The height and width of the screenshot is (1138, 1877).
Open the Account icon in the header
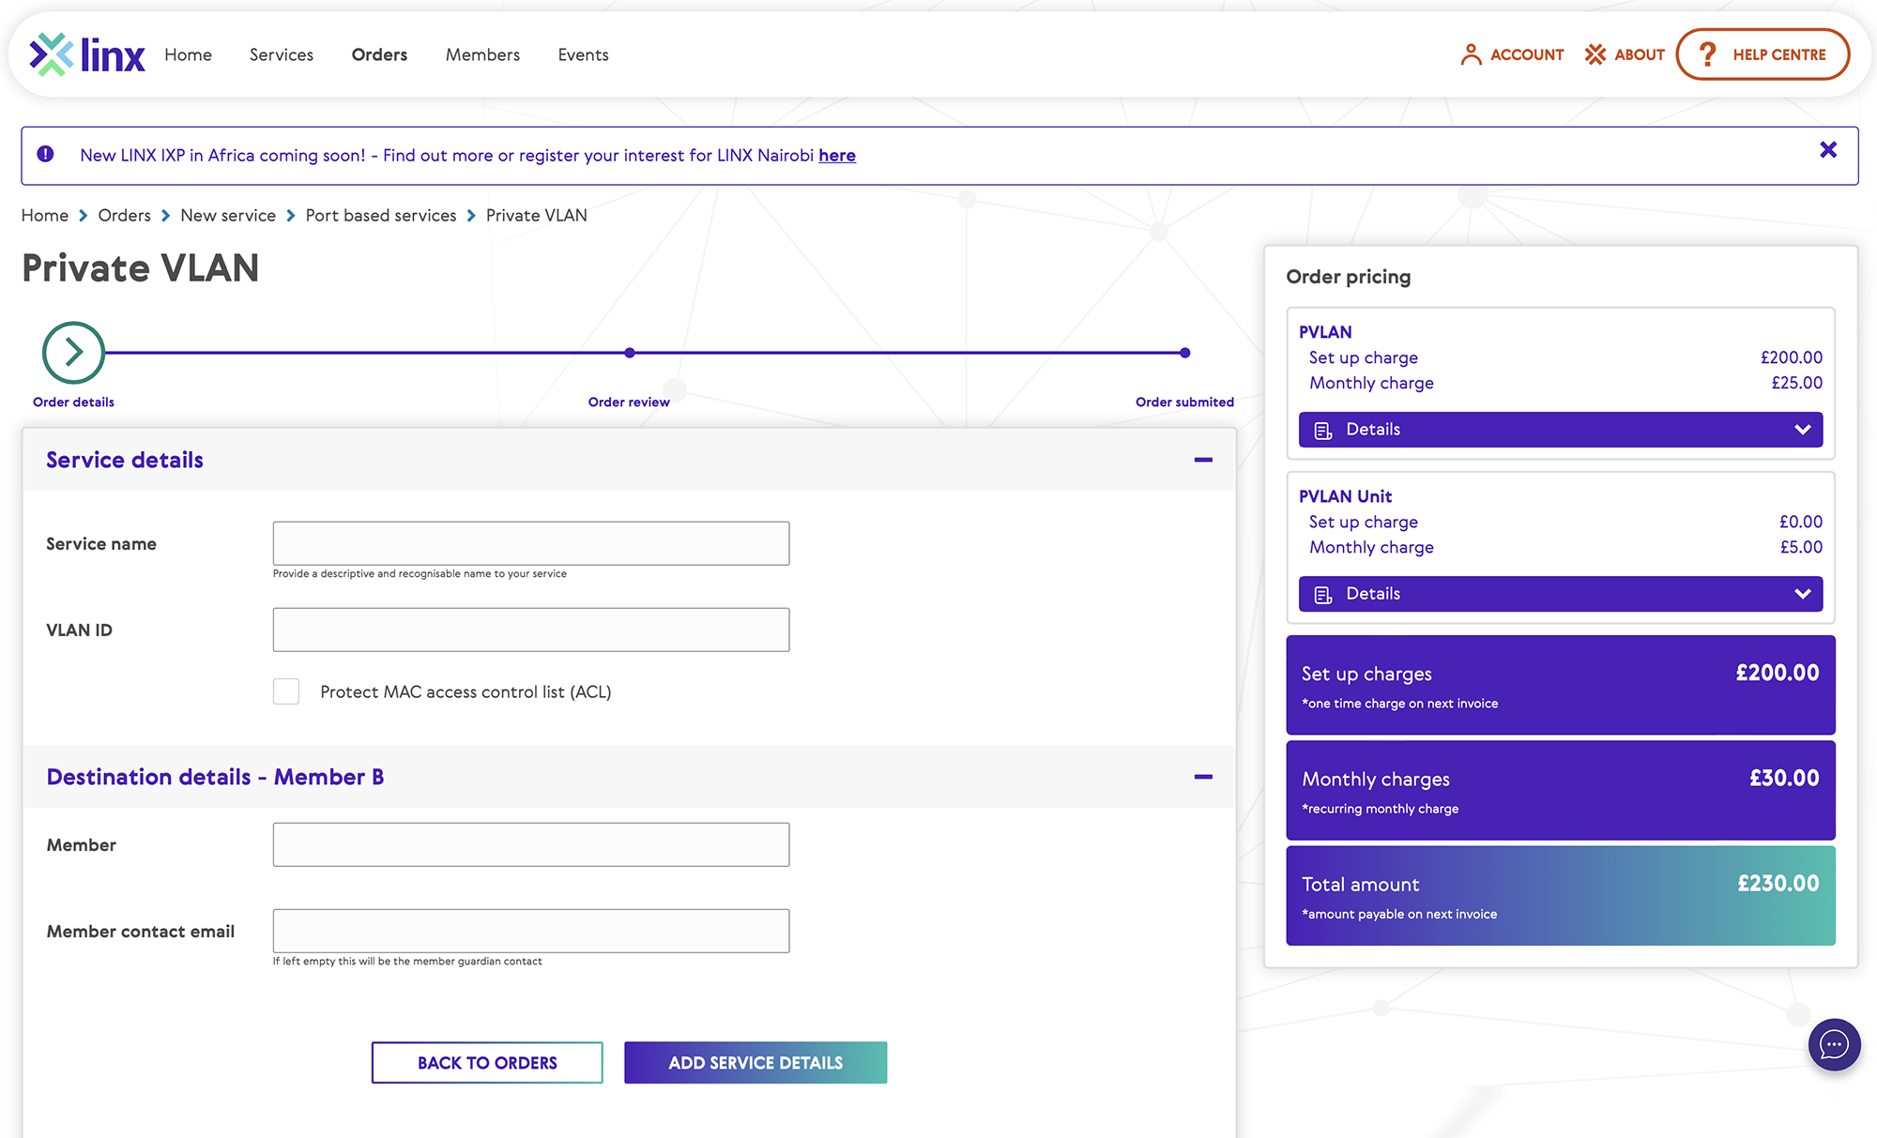(x=1472, y=54)
